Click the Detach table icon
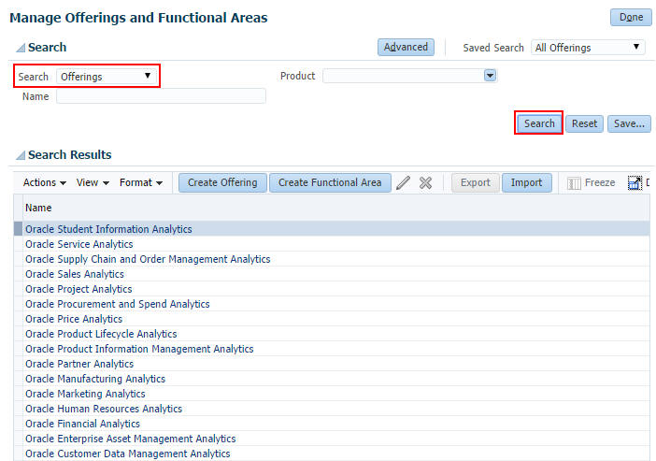656x461 pixels. point(635,183)
